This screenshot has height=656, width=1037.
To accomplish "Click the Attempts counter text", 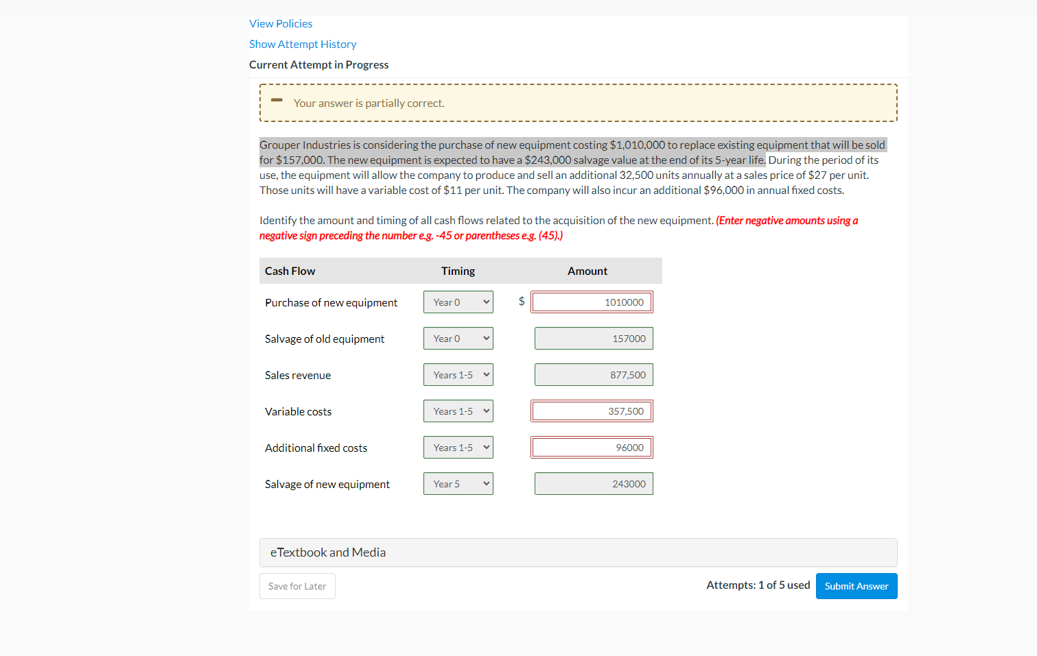I will pos(758,585).
